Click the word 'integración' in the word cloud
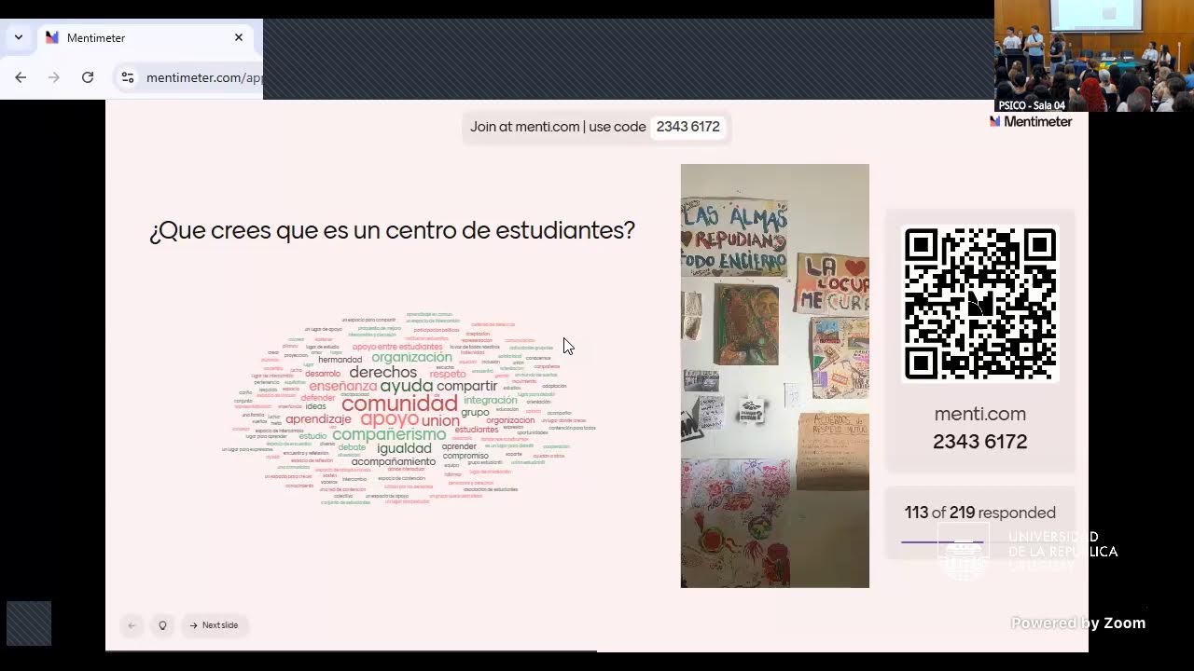1194x671 pixels. 491,400
